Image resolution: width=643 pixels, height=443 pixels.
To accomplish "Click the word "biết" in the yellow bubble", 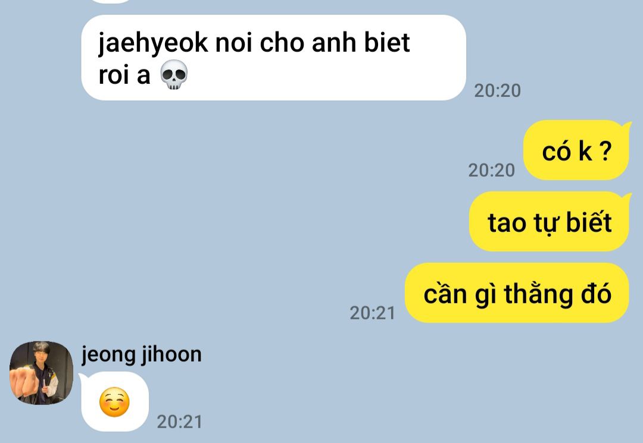I will pos(589,221).
